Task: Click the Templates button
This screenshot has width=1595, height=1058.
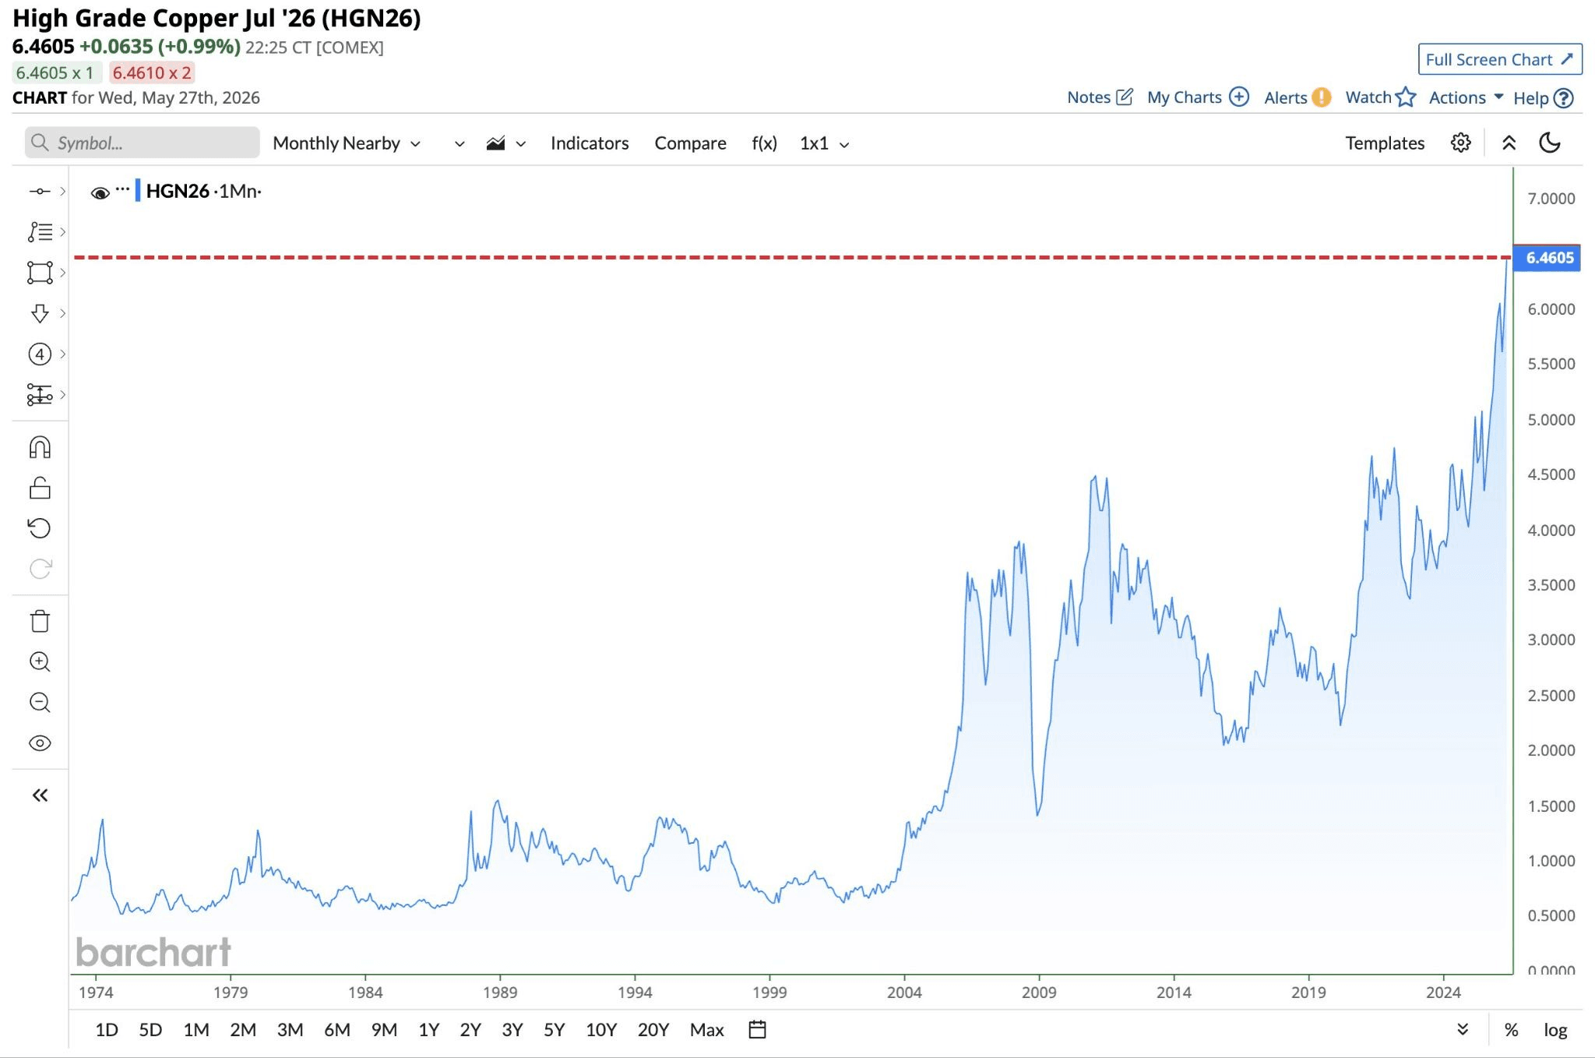Action: [x=1385, y=143]
